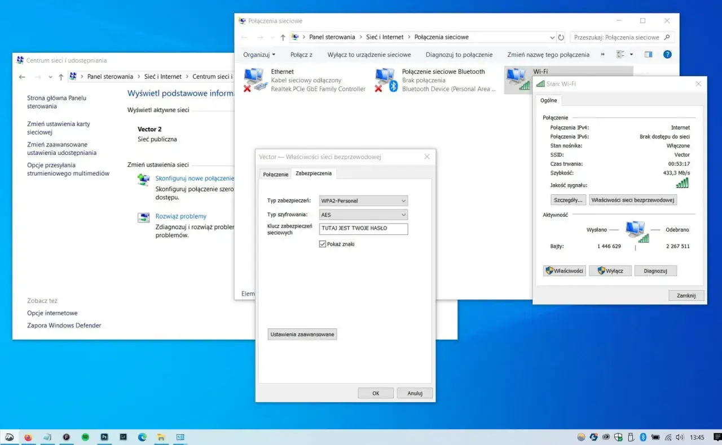
Task: Switch to the Połączenie tab
Action: pyautogui.click(x=275, y=174)
